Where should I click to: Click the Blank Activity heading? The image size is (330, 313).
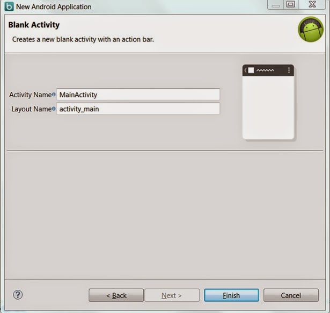(x=34, y=25)
